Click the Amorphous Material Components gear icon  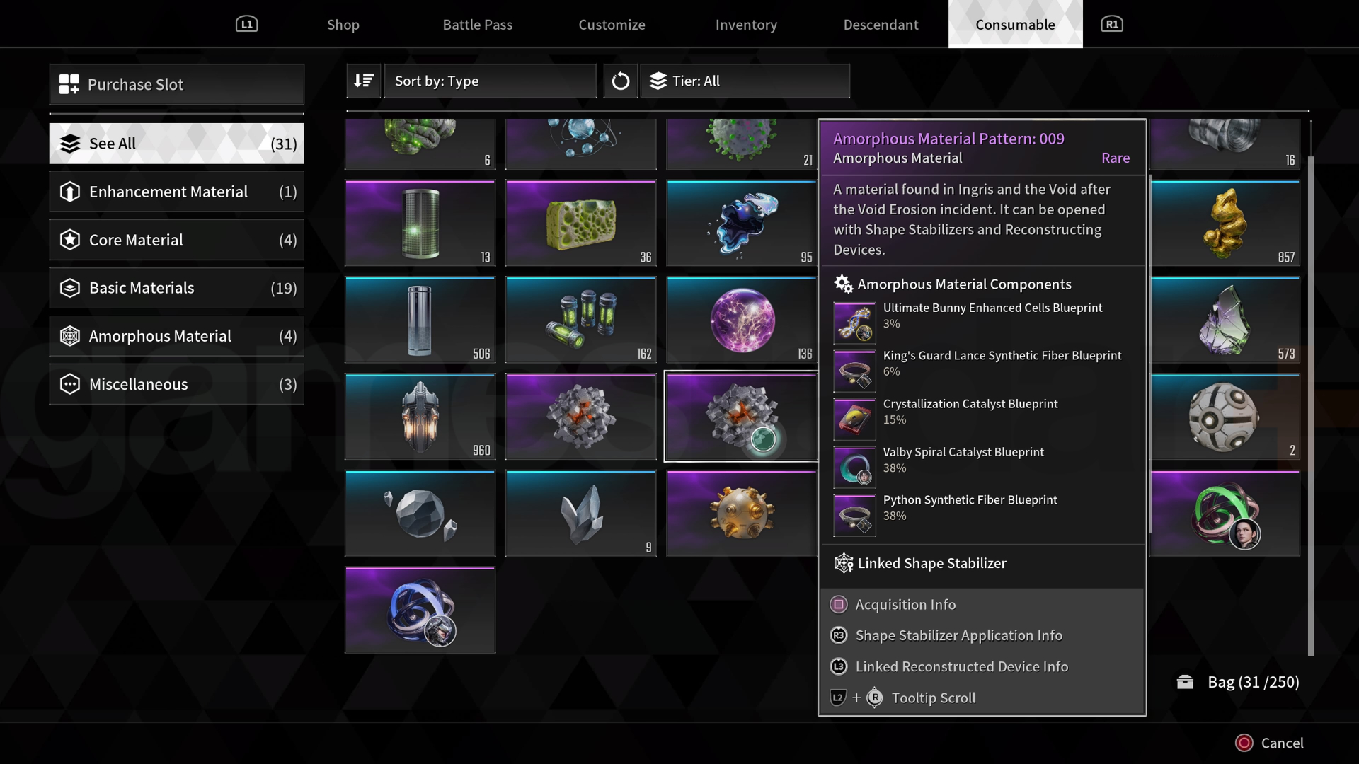(842, 286)
